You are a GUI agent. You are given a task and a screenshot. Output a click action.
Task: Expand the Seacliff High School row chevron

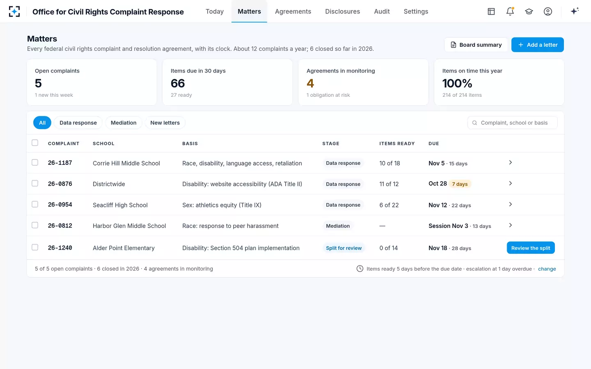pos(511,204)
